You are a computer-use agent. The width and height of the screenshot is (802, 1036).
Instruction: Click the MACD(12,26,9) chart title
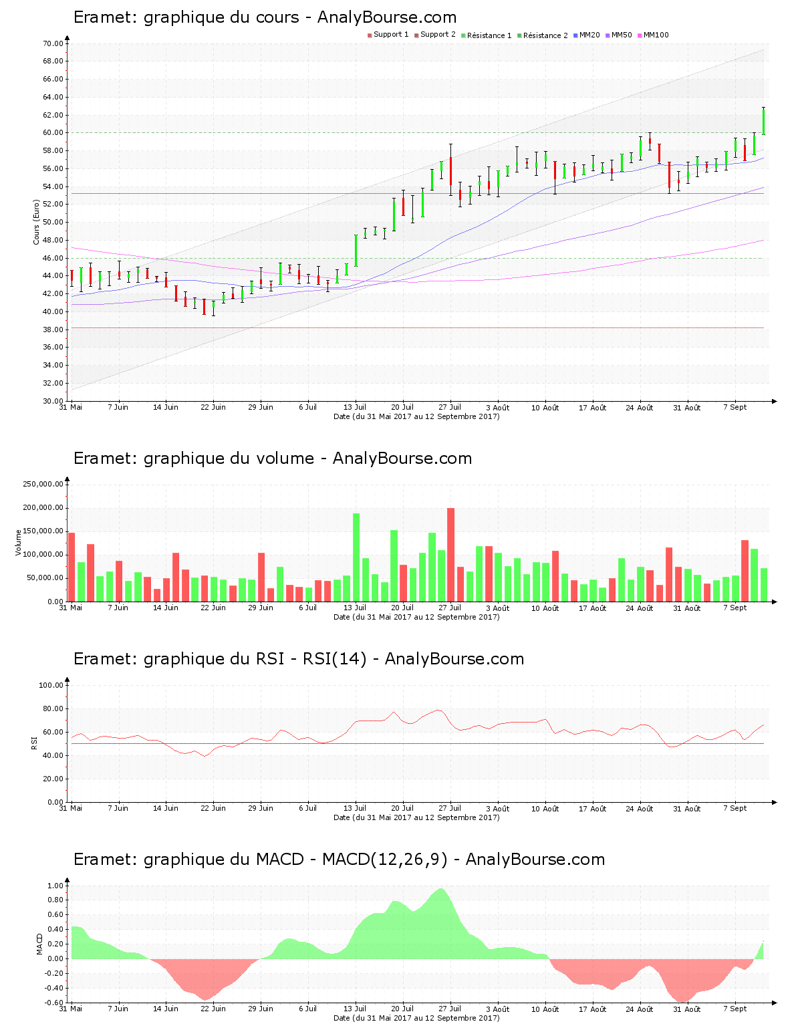(x=340, y=860)
